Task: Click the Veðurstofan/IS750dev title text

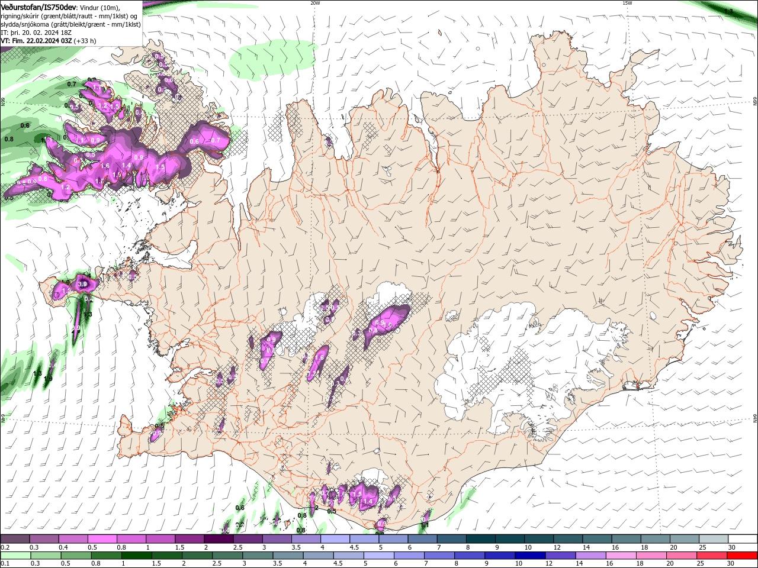Action: click(38, 7)
